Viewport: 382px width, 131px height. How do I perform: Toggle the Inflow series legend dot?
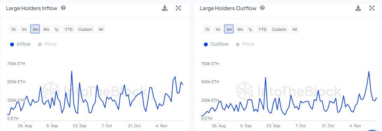pyautogui.click(x=12, y=44)
